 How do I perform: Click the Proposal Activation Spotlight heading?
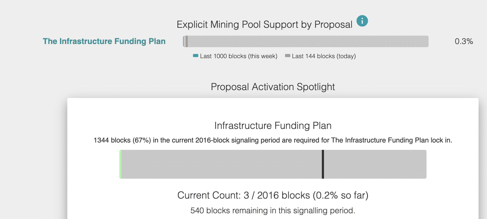273,87
